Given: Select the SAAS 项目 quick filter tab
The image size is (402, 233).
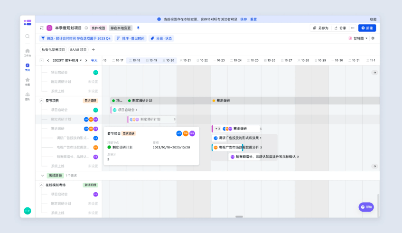Looking at the screenshot, I should click(x=78, y=49).
